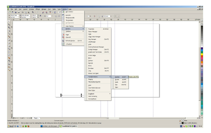Click New Window in Window menu

click(73, 12)
